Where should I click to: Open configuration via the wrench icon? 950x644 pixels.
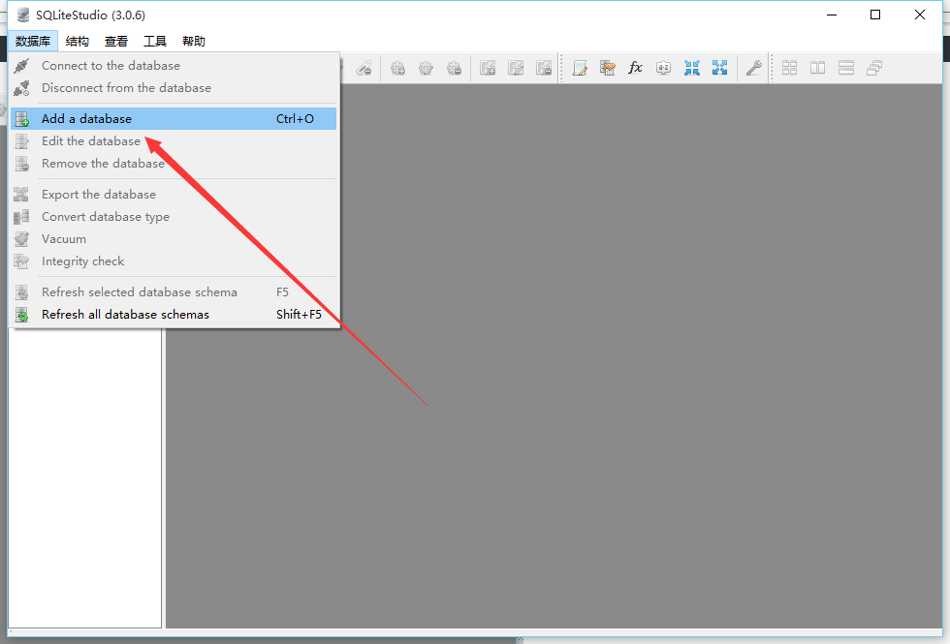(754, 68)
